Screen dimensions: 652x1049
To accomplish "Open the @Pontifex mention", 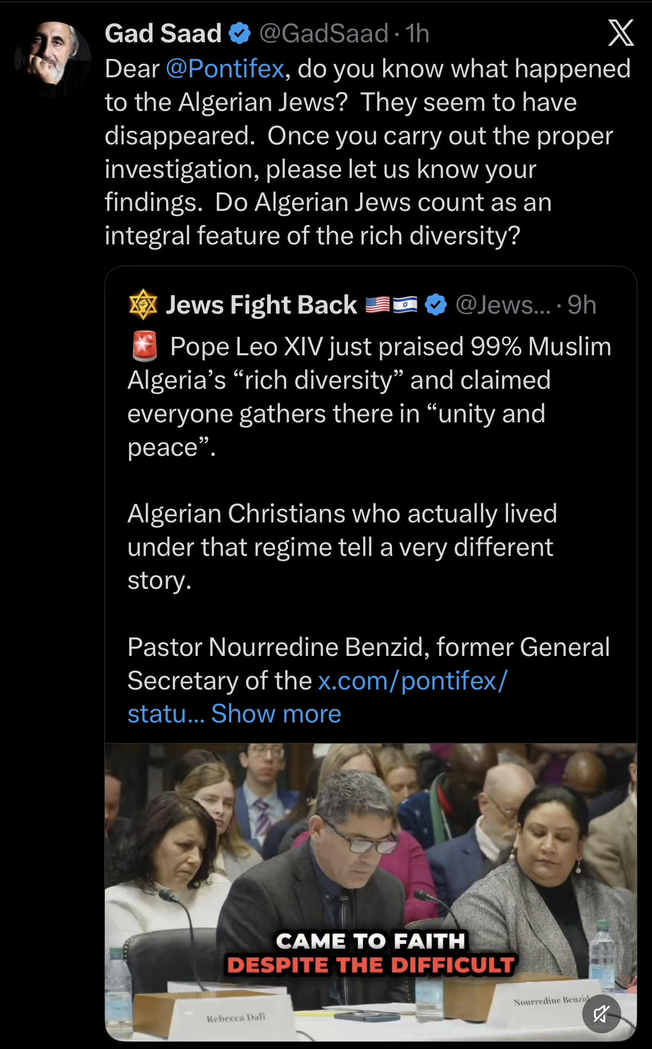I will point(225,69).
